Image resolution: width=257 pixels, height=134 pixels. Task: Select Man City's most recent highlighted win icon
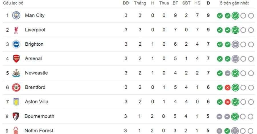click(235, 16)
